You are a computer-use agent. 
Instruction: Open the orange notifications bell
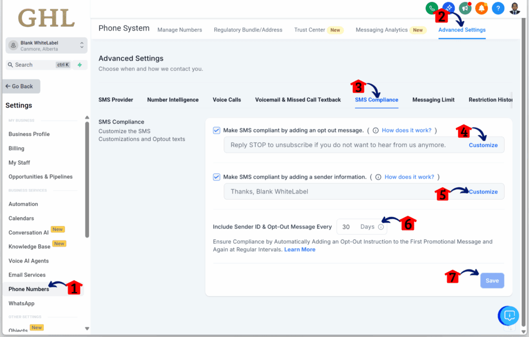(481, 8)
